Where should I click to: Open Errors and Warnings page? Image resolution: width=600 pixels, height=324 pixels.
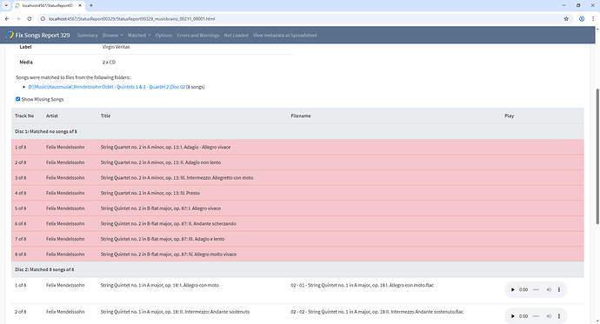click(198, 35)
